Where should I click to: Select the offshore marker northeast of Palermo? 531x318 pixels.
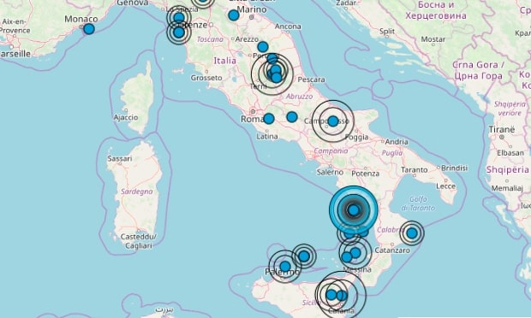tap(304, 256)
